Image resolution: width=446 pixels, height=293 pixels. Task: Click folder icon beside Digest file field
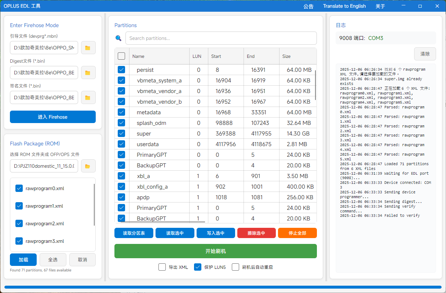coord(88,73)
